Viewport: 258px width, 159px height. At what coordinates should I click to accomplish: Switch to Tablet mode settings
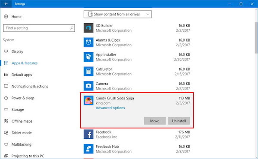pos(21,133)
